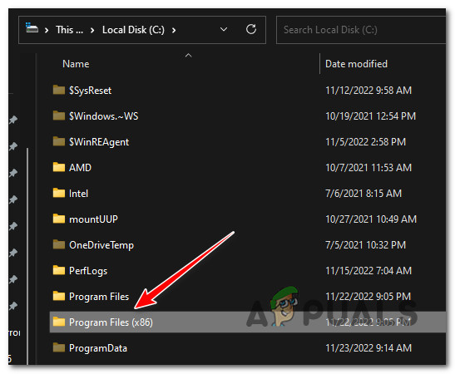The width and height of the screenshot is (455, 374).
Task: Select Local Disk (C:) breadcrumb
Action: coord(133,30)
